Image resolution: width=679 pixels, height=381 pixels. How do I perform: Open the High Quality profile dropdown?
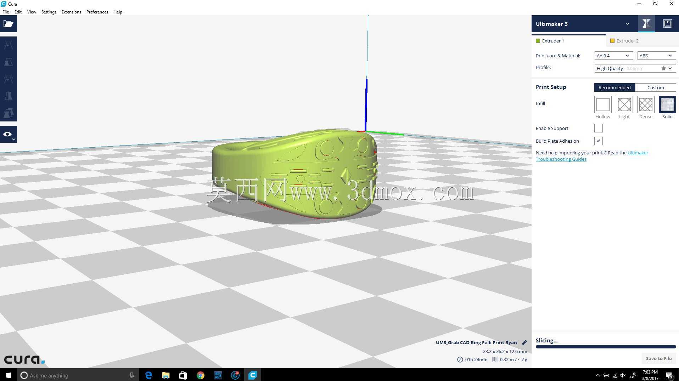coord(635,68)
